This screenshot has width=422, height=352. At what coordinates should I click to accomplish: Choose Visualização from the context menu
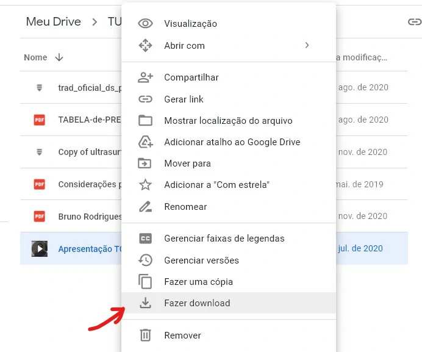click(229, 23)
